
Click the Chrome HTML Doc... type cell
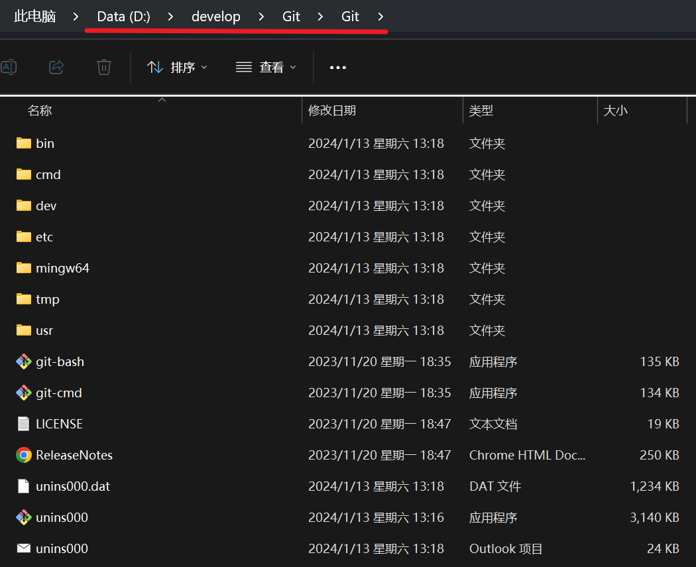coord(528,455)
